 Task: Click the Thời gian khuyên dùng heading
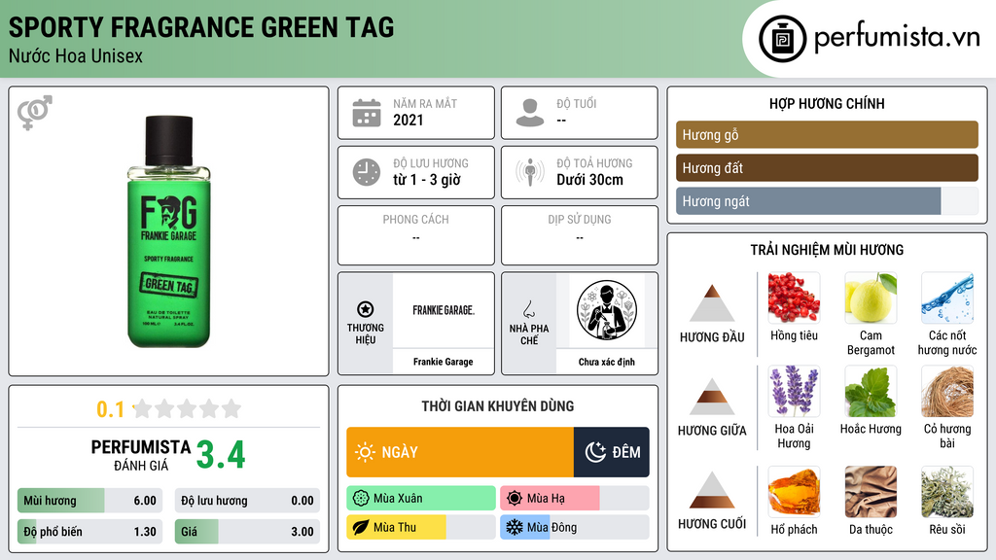497,405
